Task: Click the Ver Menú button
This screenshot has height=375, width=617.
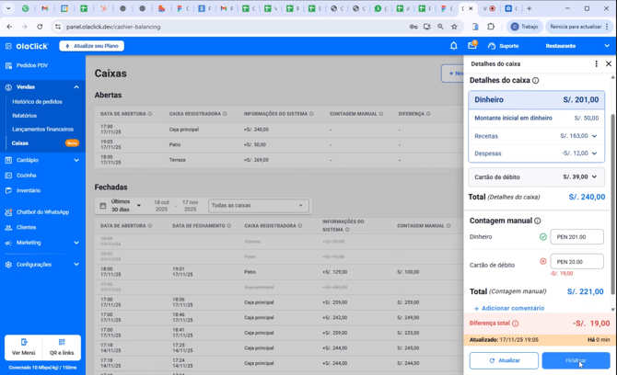Action: coord(24,347)
